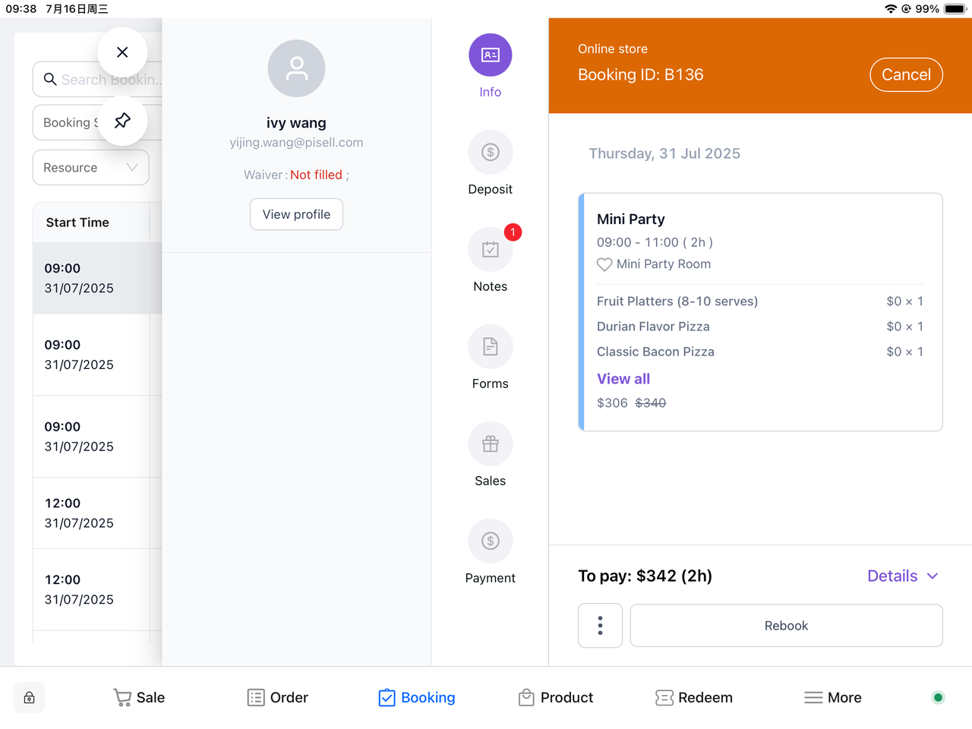This screenshot has width=972, height=729.
Task: Open the Sales gift icon
Action: coord(490,444)
